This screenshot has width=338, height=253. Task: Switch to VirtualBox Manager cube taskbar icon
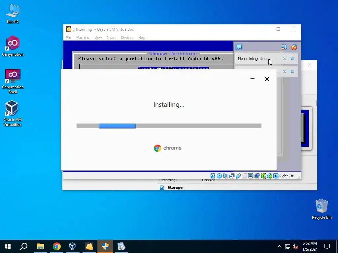73,246
